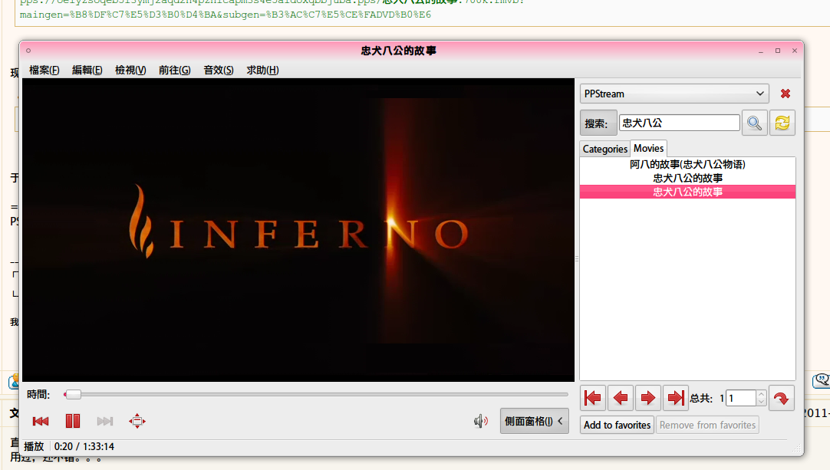This screenshot has height=470, width=830.
Task: Skip to the previous track
Action: pyautogui.click(x=41, y=421)
